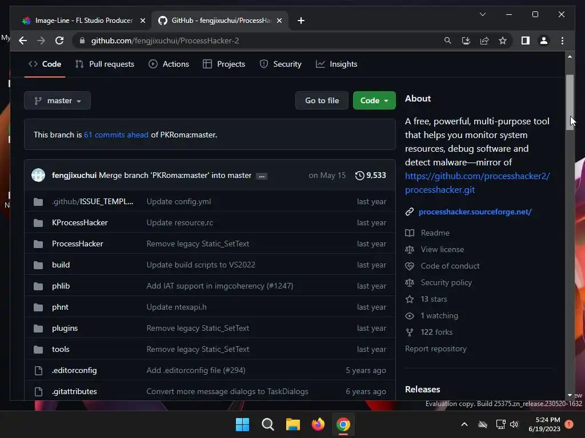View the 9,533 commits history
Screen dimensions: 585x438
click(x=370, y=175)
